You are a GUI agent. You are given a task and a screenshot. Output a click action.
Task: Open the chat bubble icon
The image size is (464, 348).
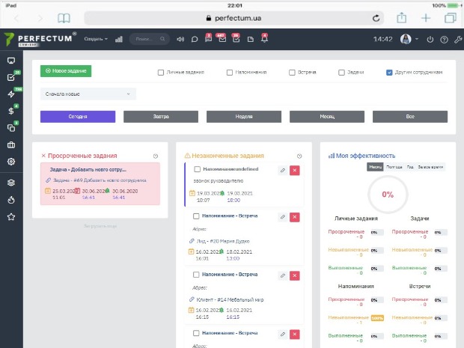point(195,39)
